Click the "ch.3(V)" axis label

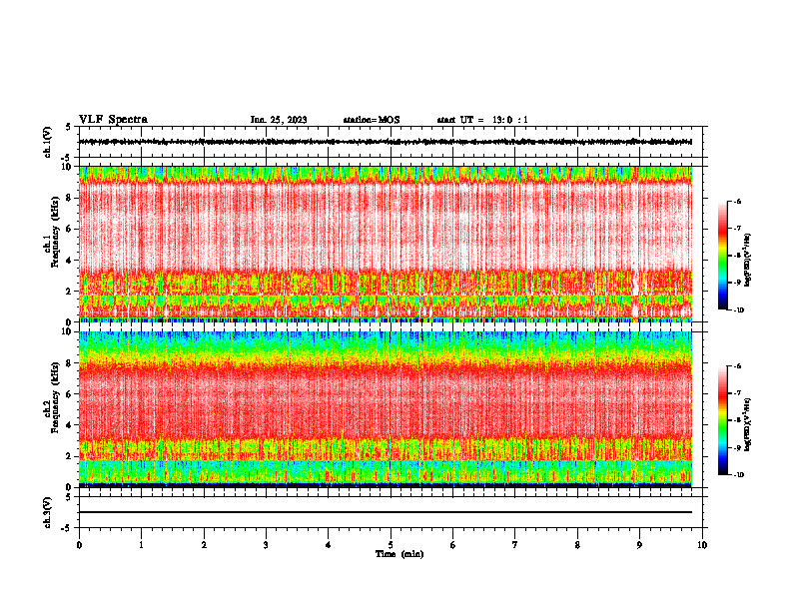(48, 512)
